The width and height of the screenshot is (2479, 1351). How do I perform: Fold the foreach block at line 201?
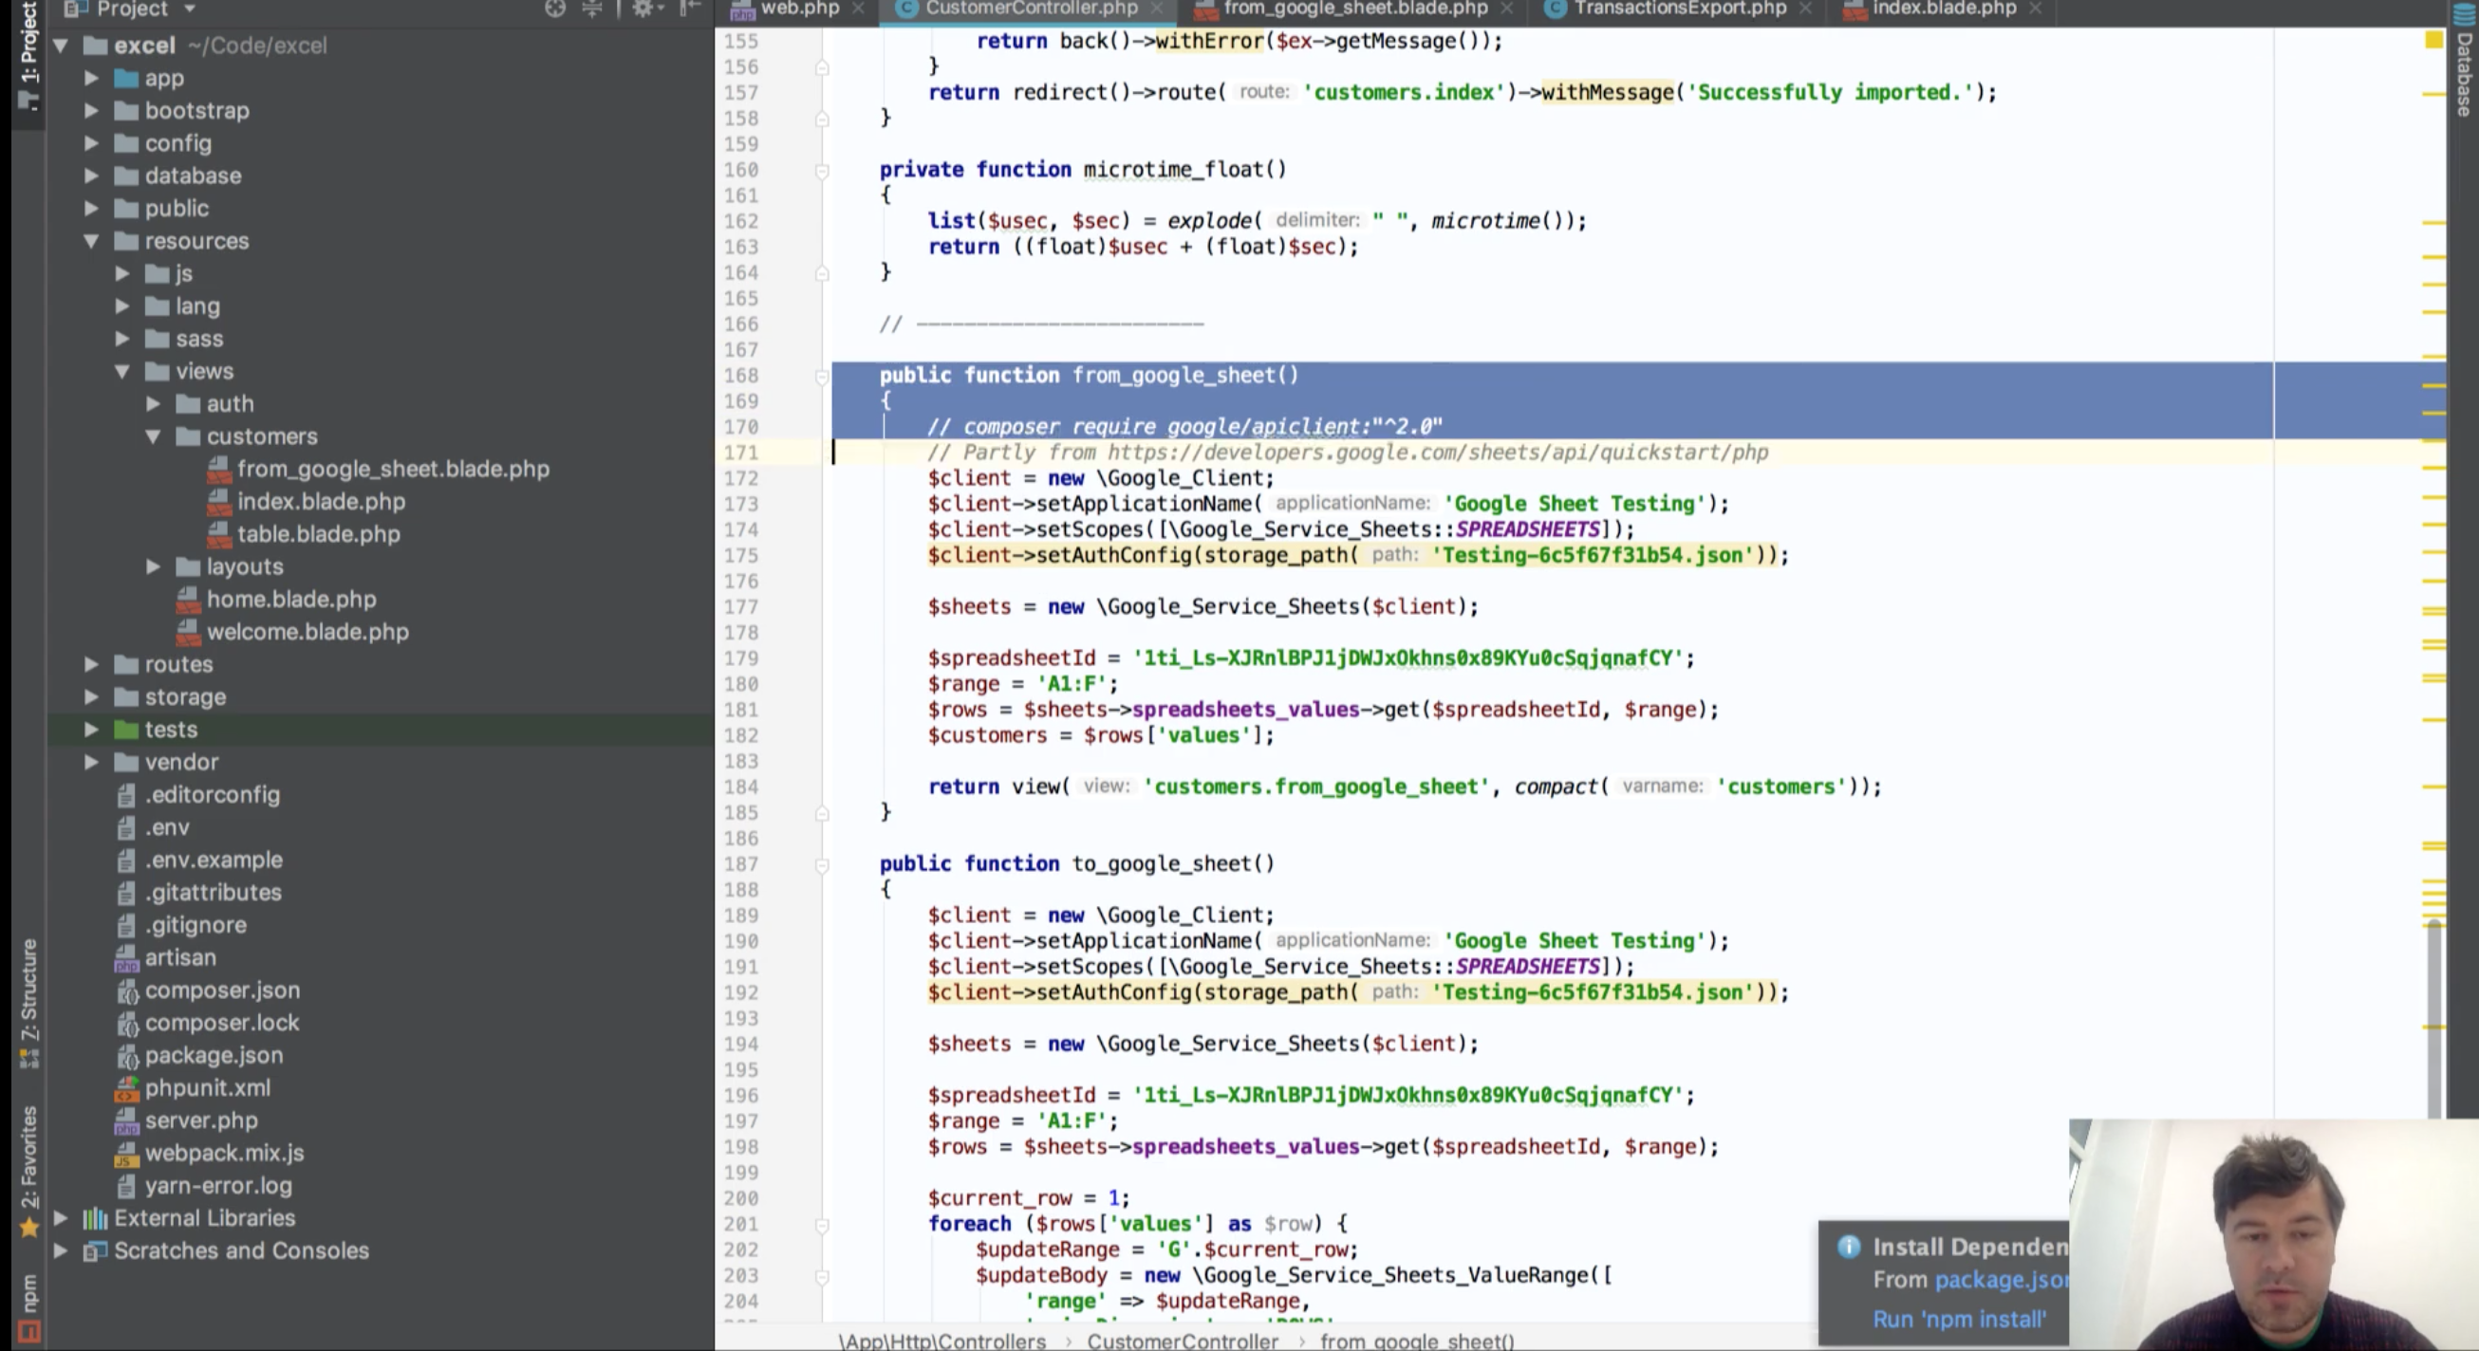(822, 1225)
